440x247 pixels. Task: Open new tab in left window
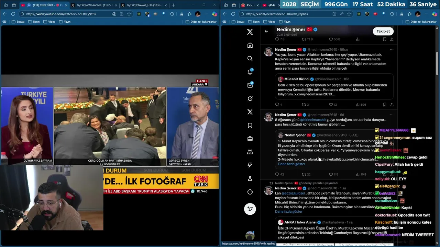(173, 5)
